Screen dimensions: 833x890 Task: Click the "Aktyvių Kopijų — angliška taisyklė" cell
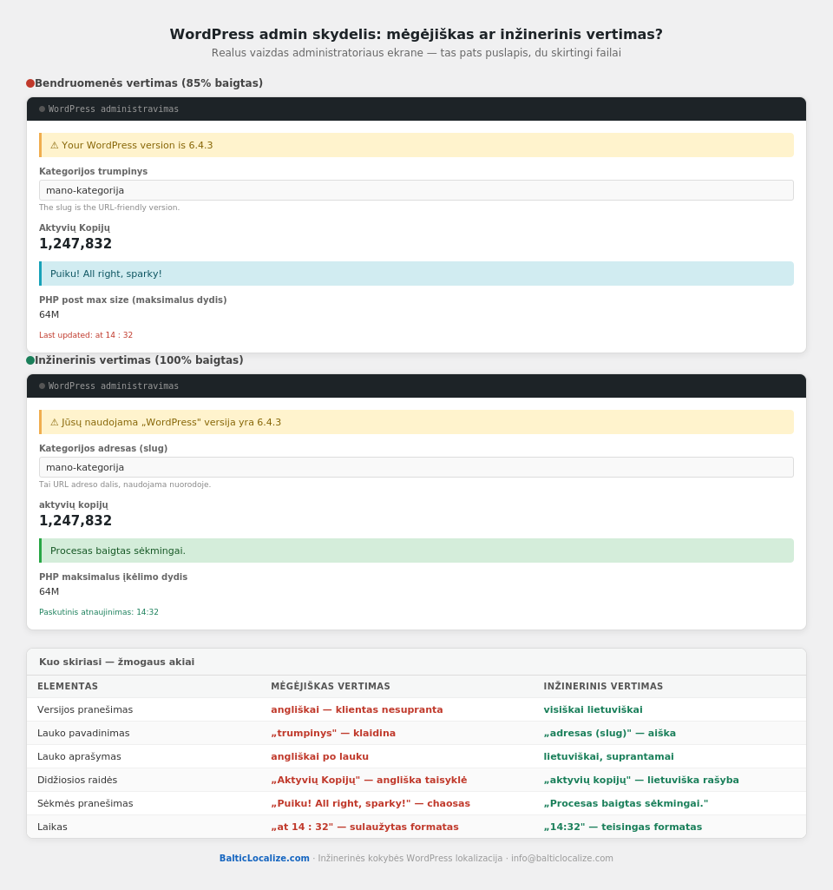[x=369, y=780]
